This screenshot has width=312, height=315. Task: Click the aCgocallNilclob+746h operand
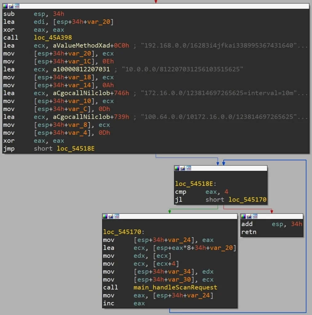tap(91, 93)
